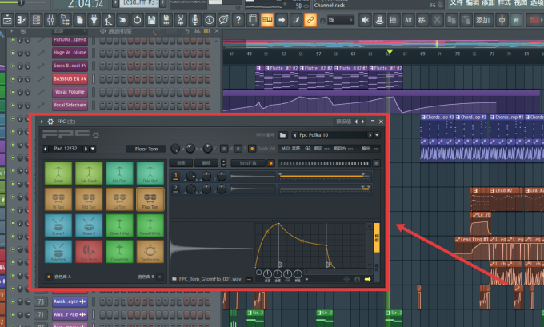This screenshot has height=327, width=544.
Task: Expand the FPC window menu arrow
Action: click(42, 122)
